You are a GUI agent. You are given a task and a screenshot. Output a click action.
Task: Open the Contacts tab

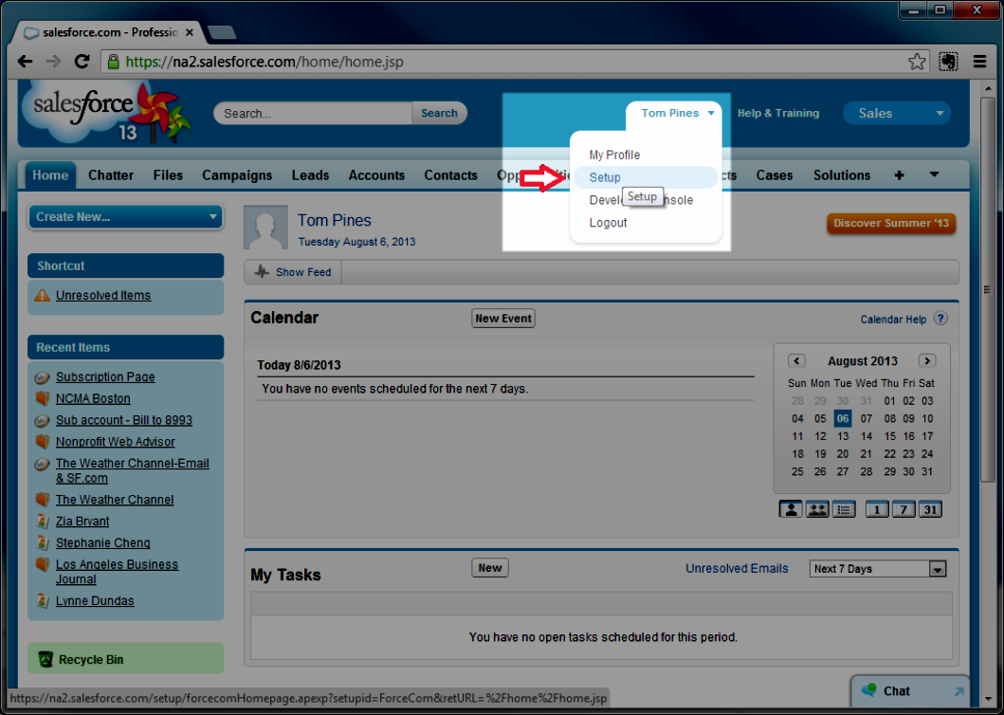[x=450, y=174]
